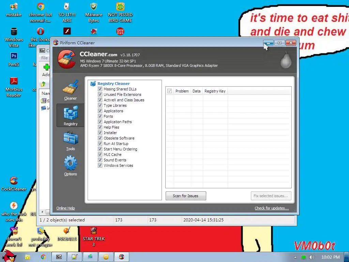Sort by Registry Key column header
Screen dimensions: 349x262
pyautogui.click(x=215, y=91)
